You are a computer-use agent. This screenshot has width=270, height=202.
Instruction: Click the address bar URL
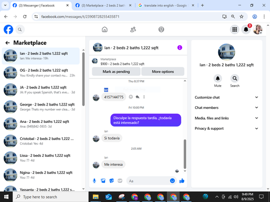click(80, 17)
